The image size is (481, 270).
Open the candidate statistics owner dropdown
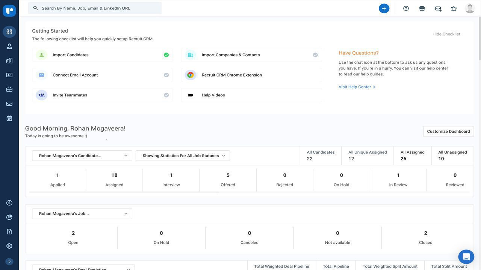click(x=82, y=155)
